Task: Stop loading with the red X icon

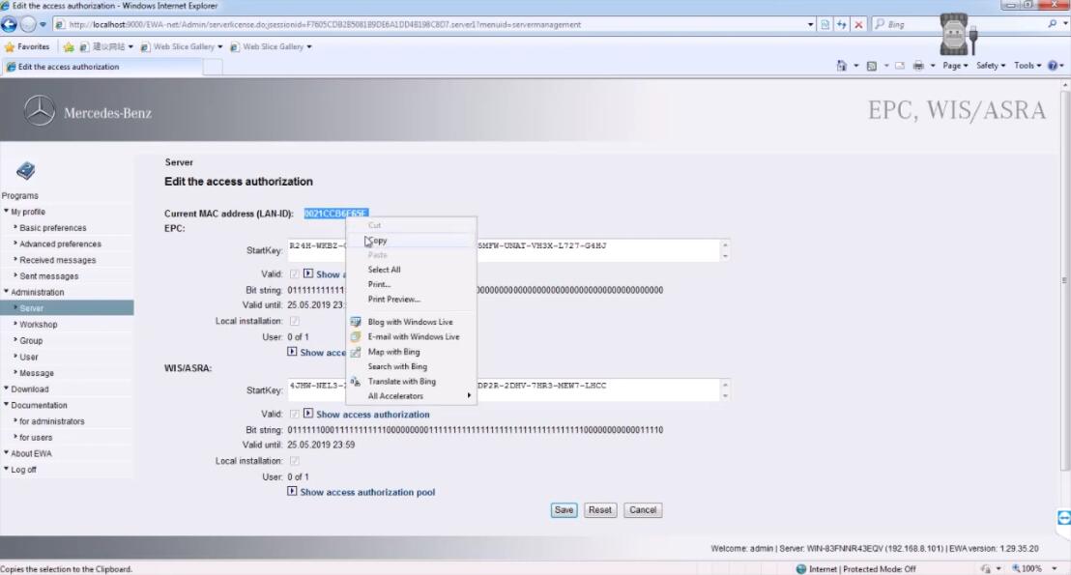Action: pos(858,24)
